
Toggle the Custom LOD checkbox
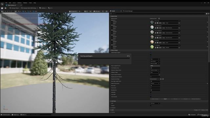151,106
